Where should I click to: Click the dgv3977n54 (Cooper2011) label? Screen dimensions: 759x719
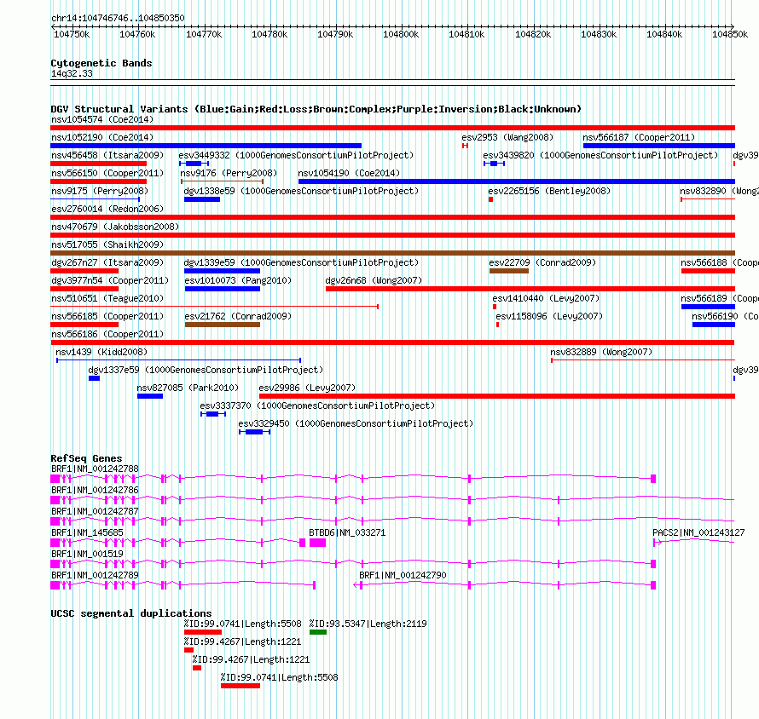pos(110,280)
